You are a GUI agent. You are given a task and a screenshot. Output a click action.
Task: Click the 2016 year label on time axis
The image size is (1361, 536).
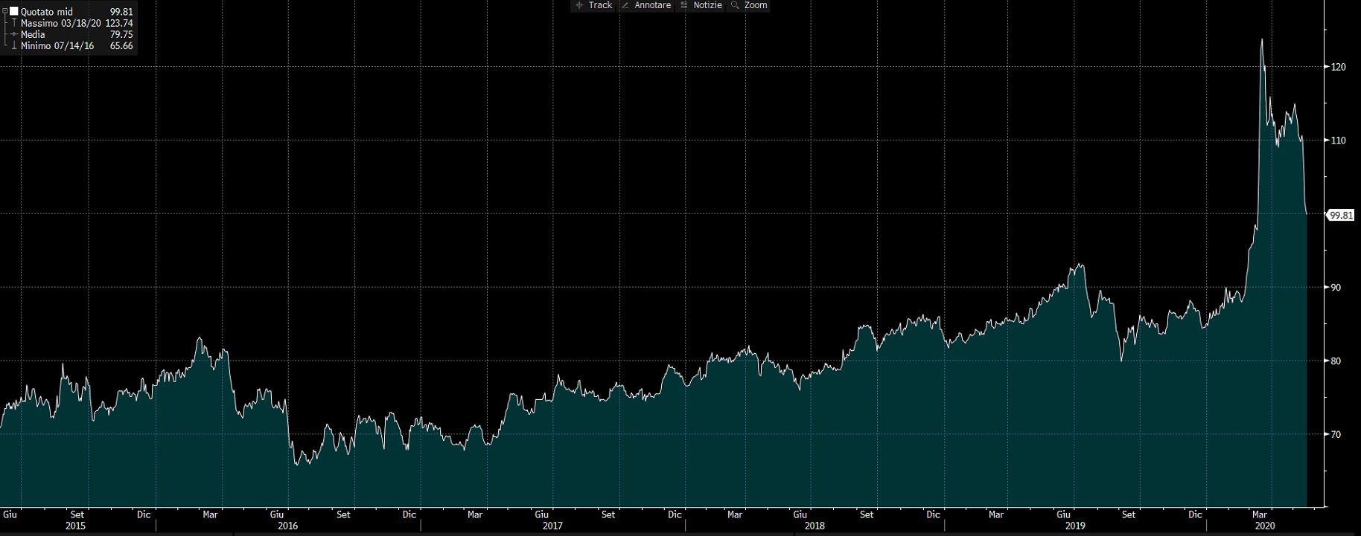[x=287, y=526]
